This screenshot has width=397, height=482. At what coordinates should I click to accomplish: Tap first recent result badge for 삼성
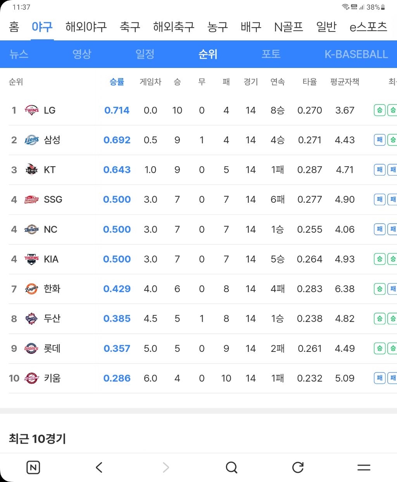[x=380, y=140]
